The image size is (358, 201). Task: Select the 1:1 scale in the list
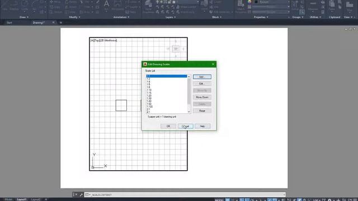pos(167,76)
